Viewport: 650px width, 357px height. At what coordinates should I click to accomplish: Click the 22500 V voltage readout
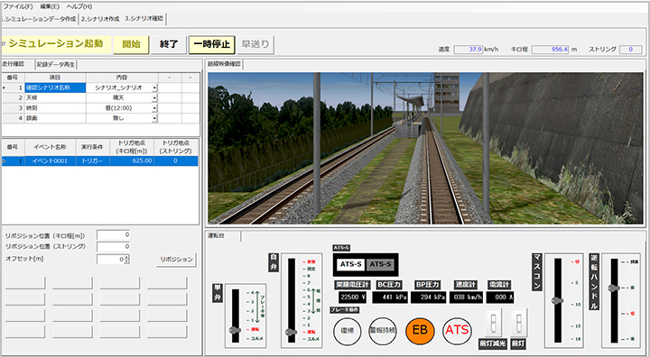(x=352, y=297)
